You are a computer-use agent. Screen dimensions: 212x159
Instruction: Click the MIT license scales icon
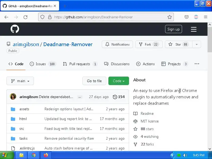pyautogui.click(x=135, y=121)
